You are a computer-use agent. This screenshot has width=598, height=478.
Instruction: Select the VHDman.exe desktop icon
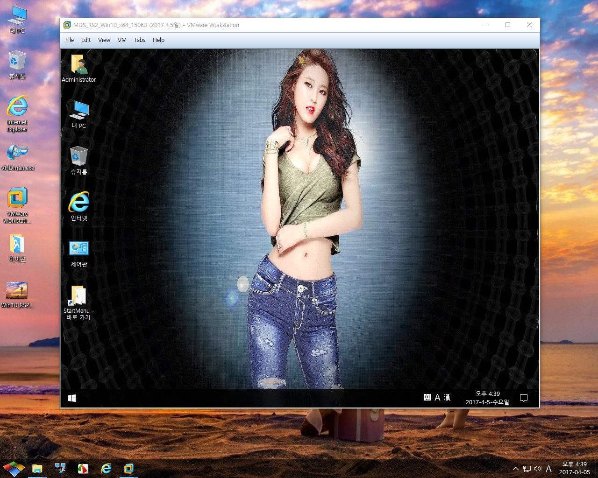click(17, 158)
